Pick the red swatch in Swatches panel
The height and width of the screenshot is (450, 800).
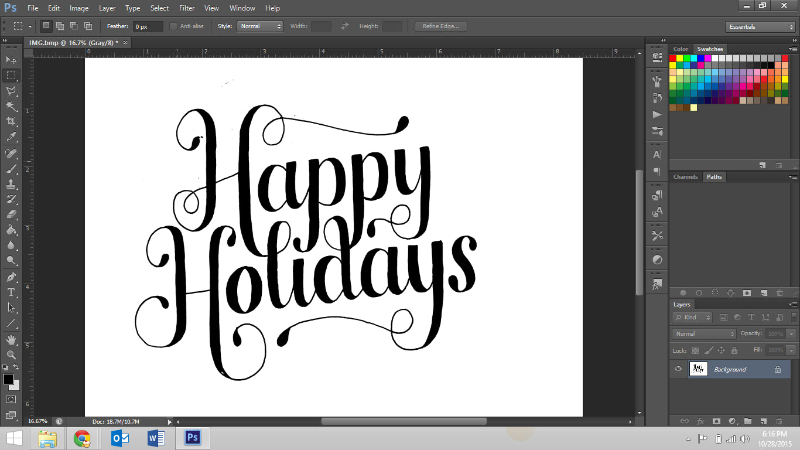[673, 59]
